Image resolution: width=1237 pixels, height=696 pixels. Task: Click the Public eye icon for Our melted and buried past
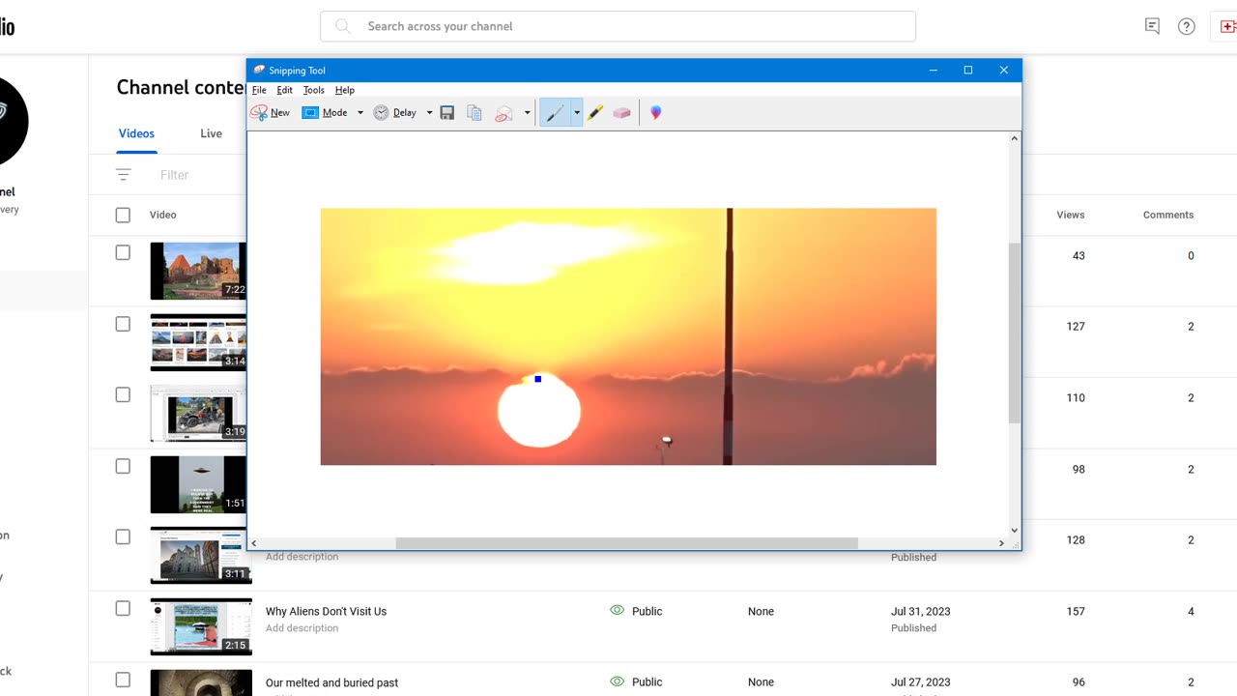click(618, 681)
